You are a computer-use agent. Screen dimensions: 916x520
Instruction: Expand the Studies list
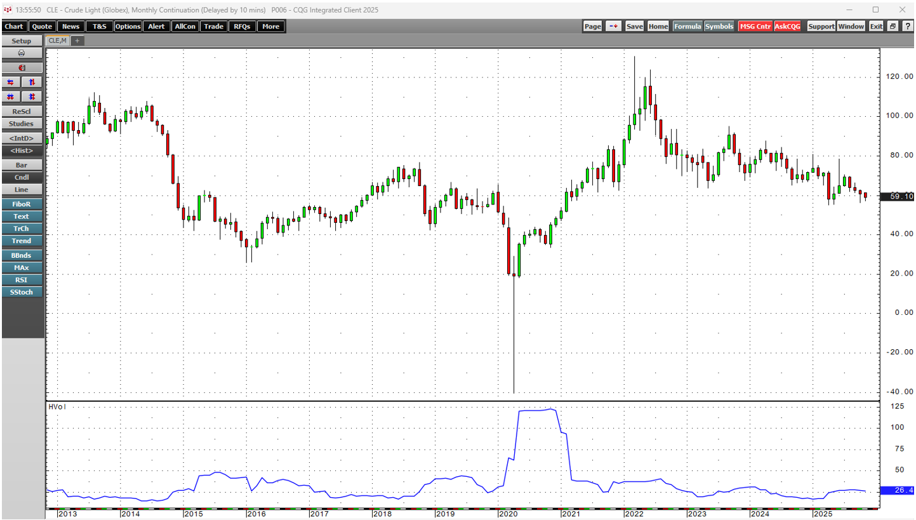pyautogui.click(x=22, y=124)
